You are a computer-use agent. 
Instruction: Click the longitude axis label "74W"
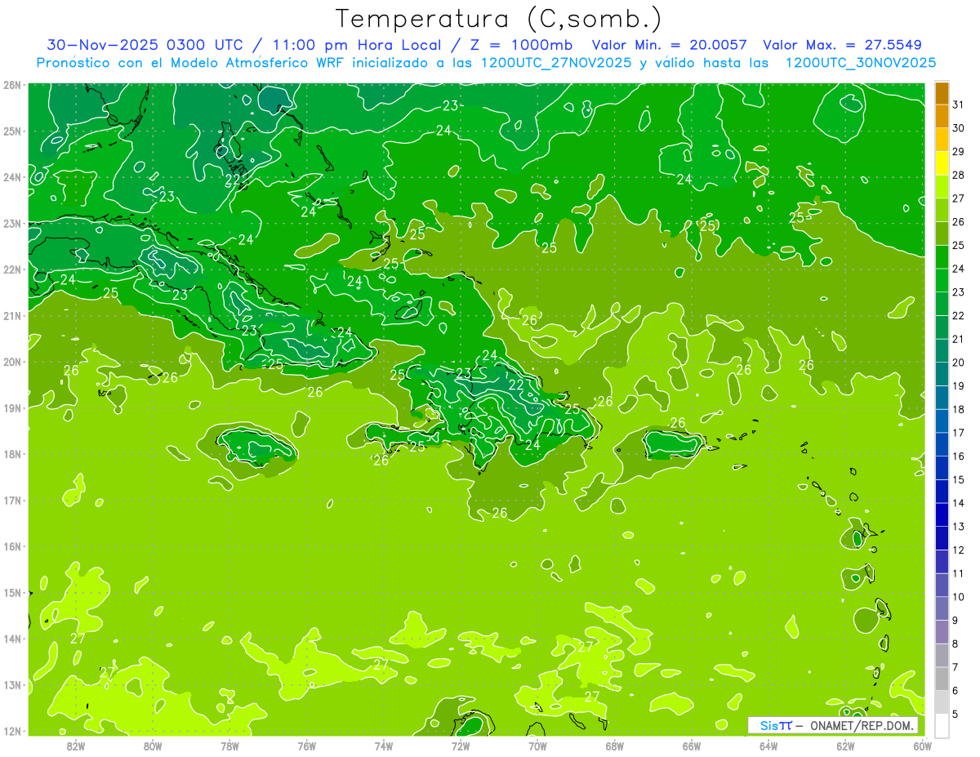click(x=384, y=746)
